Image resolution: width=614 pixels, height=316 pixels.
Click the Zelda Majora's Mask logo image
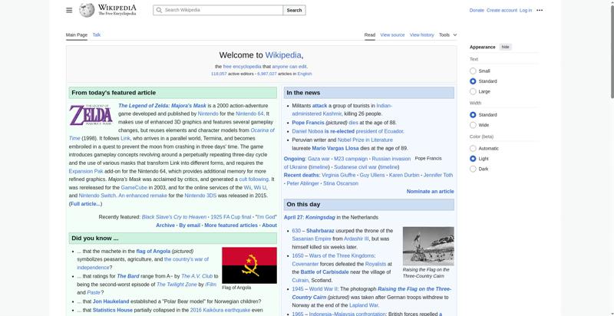click(91, 115)
